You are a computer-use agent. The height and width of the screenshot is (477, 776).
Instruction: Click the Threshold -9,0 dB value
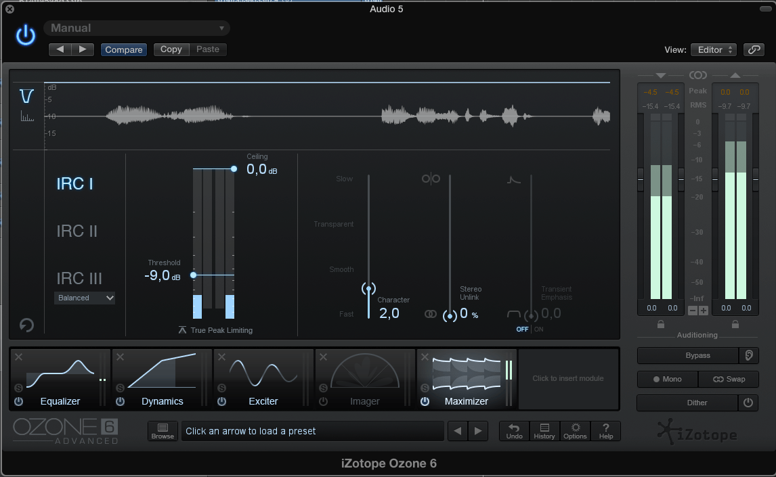tap(163, 276)
